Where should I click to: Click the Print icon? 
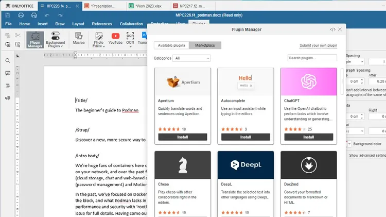point(21,15)
